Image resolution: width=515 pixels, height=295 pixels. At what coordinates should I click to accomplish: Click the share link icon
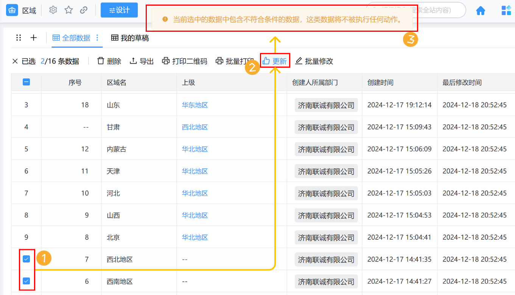click(x=84, y=10)
